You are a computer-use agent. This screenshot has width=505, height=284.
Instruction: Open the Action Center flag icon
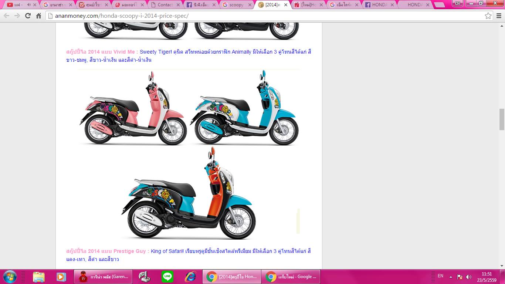click(460, 277)
